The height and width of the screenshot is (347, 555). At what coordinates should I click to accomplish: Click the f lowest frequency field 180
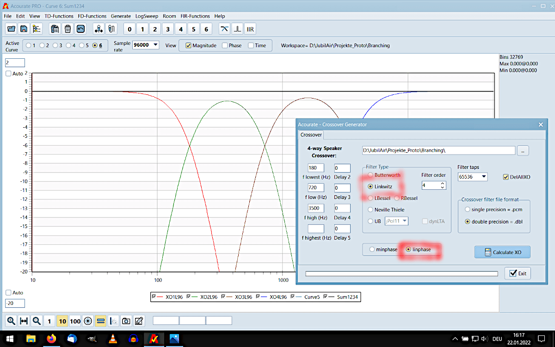pos(316,168)
